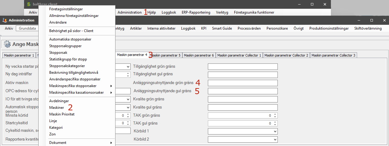Image resolution: width=389 pixels, height=146 pixels.
Task: Click the Grunddata menu in Administration
Action: [x=27, y=28]
